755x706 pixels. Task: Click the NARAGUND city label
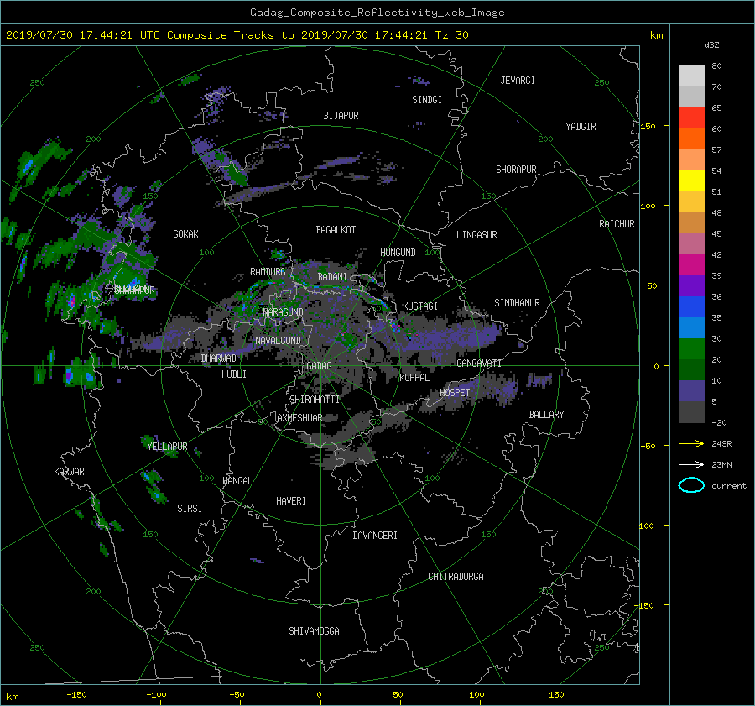[x=284, y=312]
